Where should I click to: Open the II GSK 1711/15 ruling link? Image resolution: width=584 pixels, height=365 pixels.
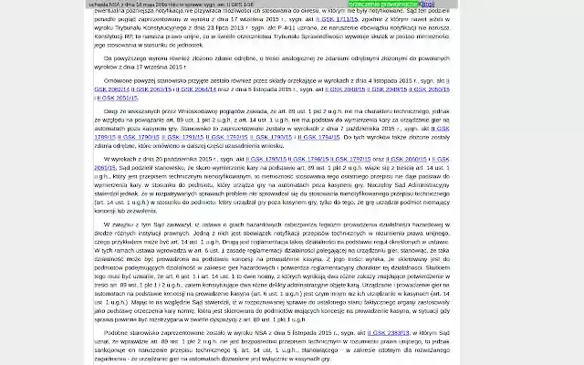(337, 19)
